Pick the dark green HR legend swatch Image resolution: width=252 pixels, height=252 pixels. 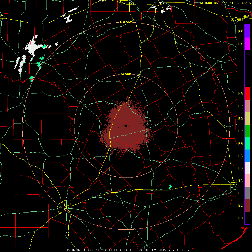point(247,131)
